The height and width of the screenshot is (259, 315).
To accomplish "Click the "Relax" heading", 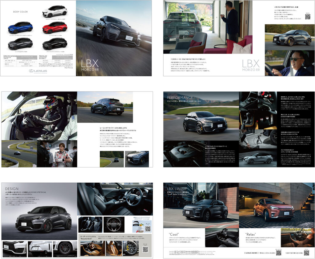I will tap(250, 234).
